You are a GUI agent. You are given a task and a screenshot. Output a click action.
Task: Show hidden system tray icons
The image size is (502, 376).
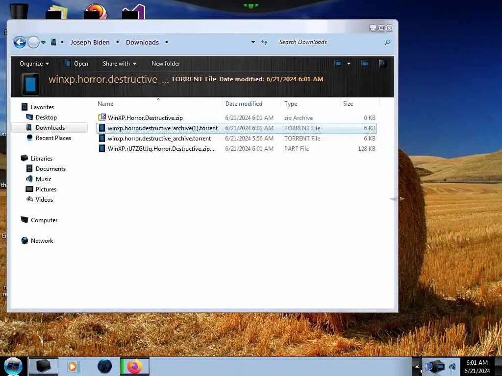[417, 366]
